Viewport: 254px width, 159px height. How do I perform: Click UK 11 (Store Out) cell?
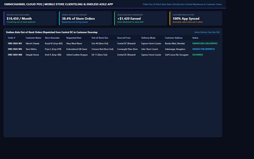point(99,55)
